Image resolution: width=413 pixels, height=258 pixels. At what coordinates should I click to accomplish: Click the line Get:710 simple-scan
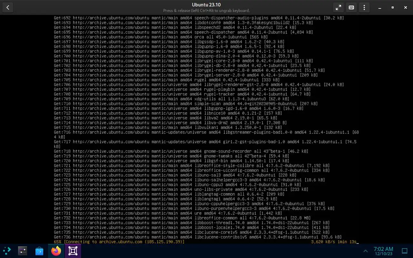pyautogui.click(x=186, y=104)
